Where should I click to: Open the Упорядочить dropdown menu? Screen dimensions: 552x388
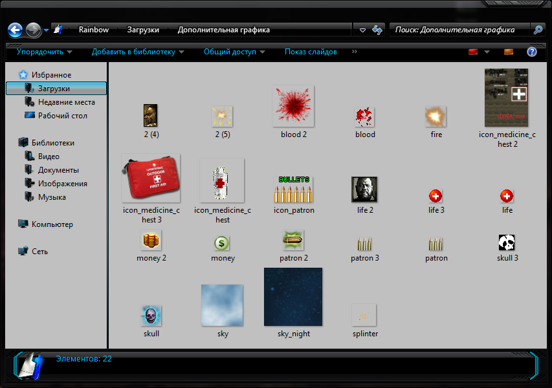44,52
